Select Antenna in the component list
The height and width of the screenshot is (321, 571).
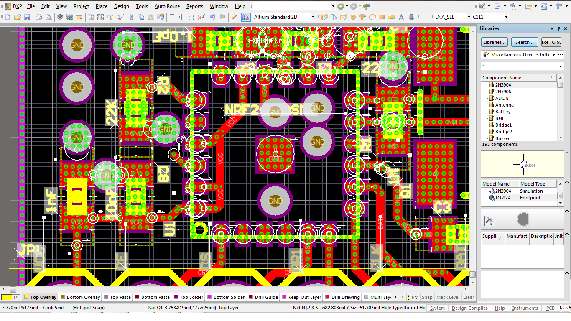pyautogui.click(x=504, y=105)
